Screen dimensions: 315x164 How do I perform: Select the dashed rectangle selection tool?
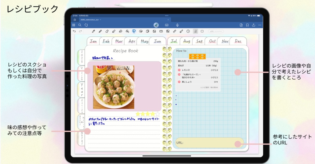point(202,31)
